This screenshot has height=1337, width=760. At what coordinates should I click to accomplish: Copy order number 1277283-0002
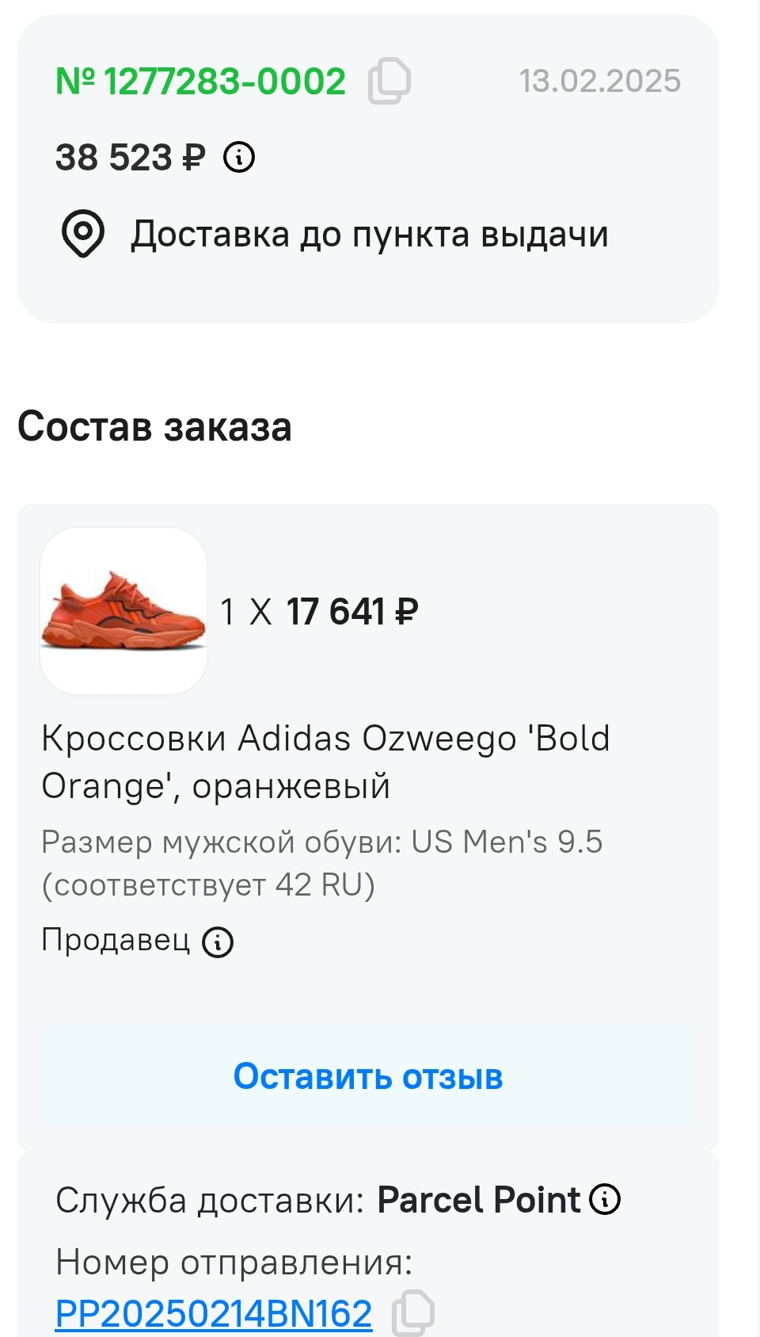click(389, 81)
